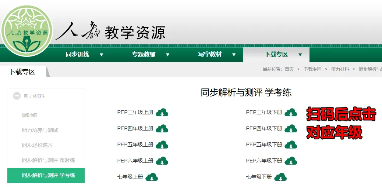Download PEP六年级上册 via cloud icon
382x187 pixels.
click(x=162, y=161)
